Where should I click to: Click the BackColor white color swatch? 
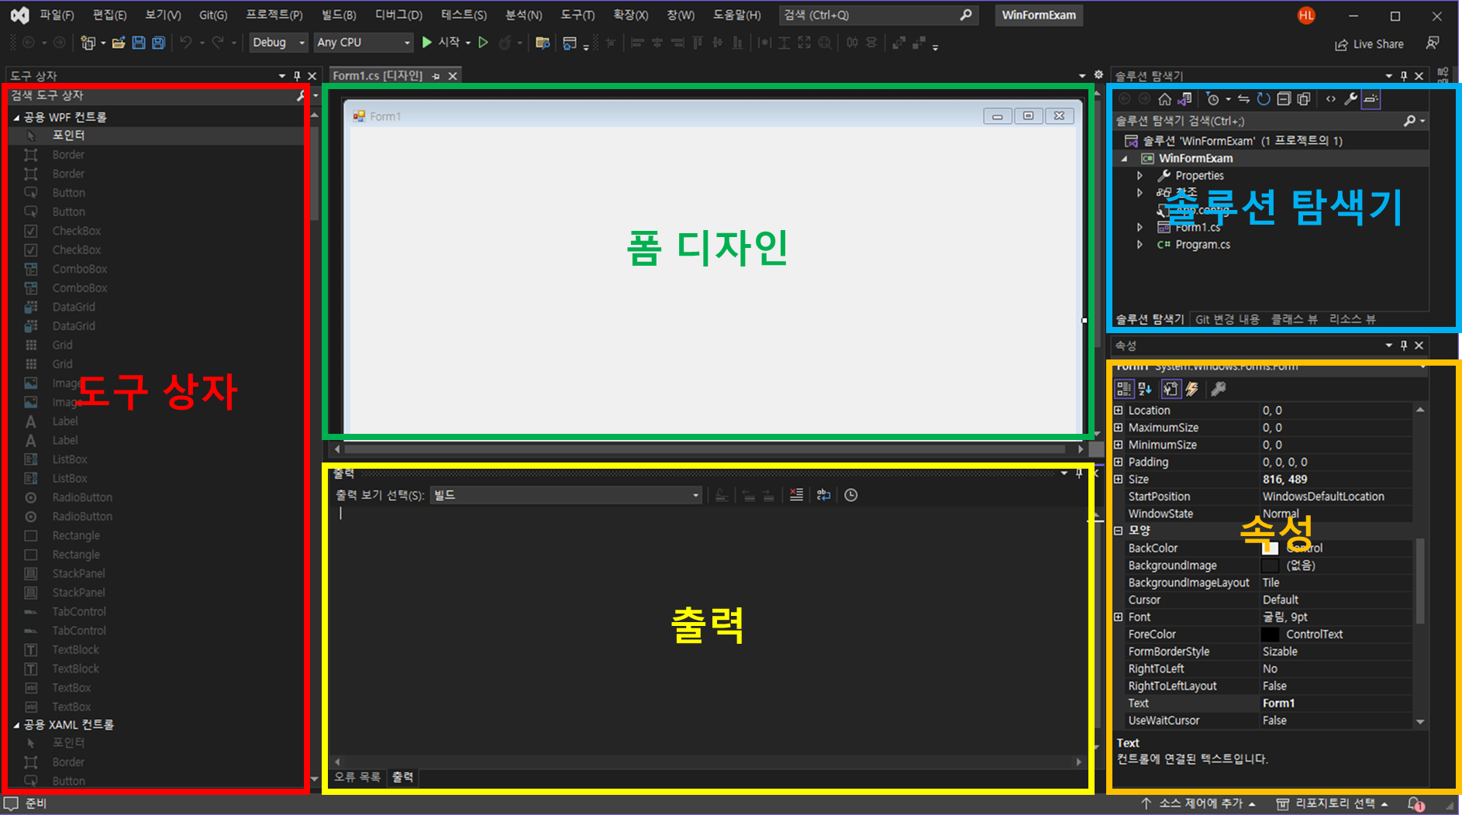tap(1270, 548)
